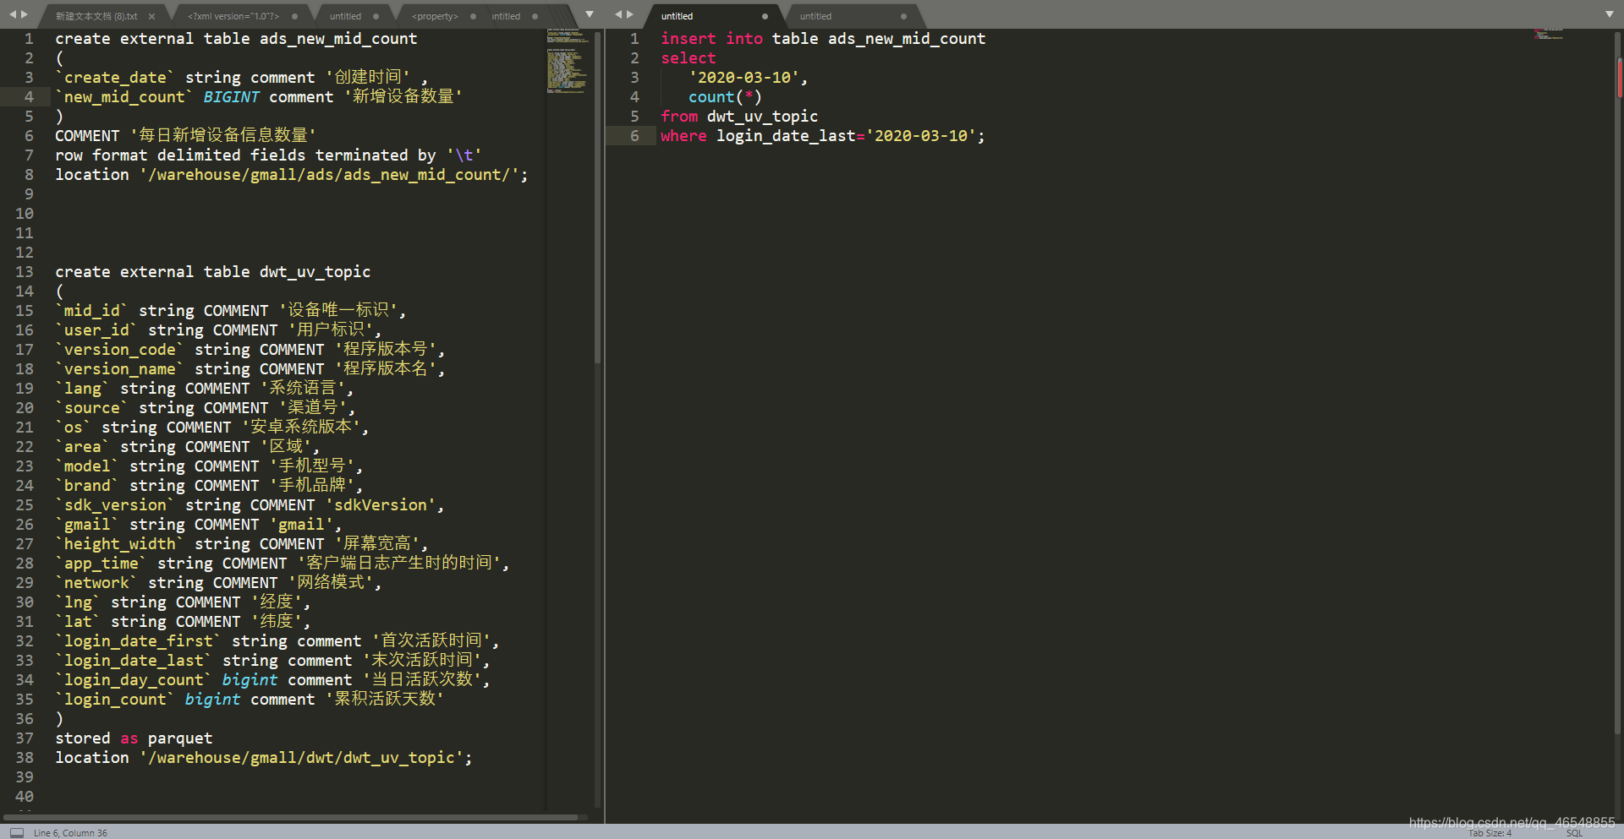The height and width of the screenshot is (839, 1624).
Task: Click unsaved dot on <?xml version> tab
Action: point(294,16)
